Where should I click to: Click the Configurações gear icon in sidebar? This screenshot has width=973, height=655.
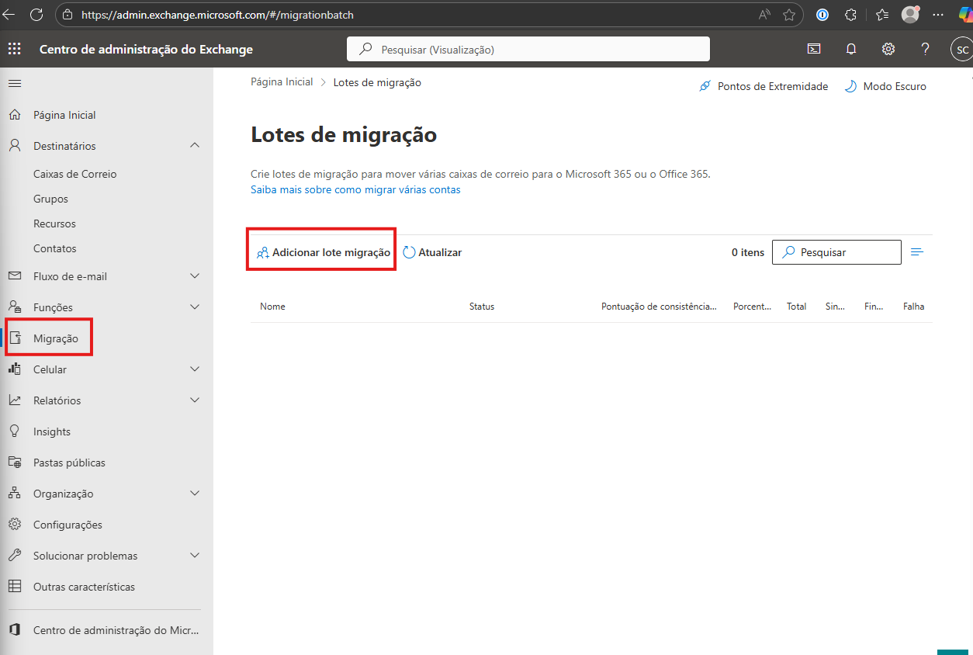[15, 525]
